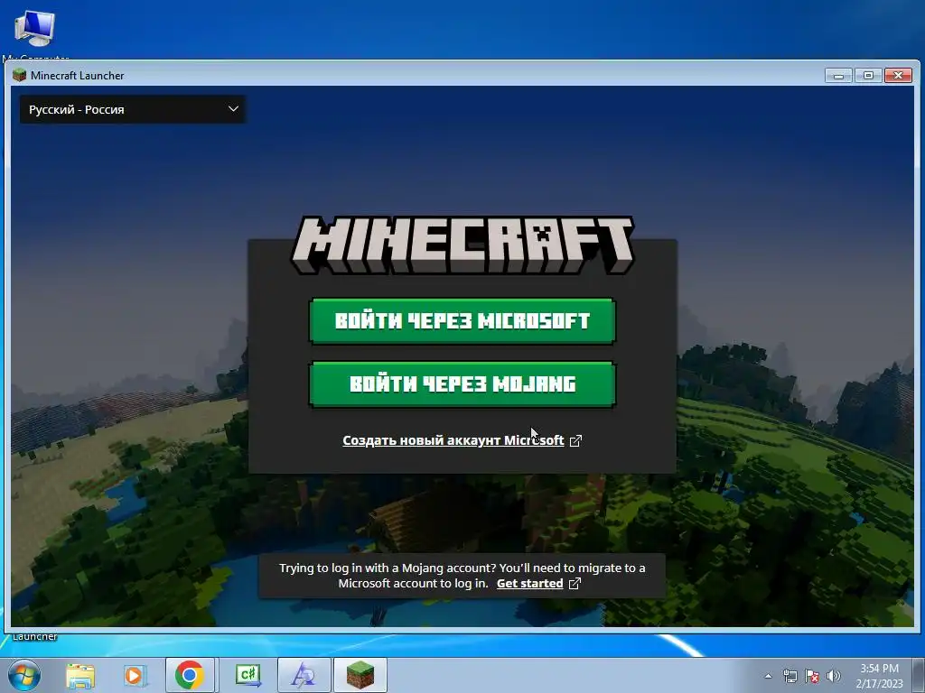Close the Minecraft Launcher window
Screen dimensions: 925x693
tap(899, 76)
